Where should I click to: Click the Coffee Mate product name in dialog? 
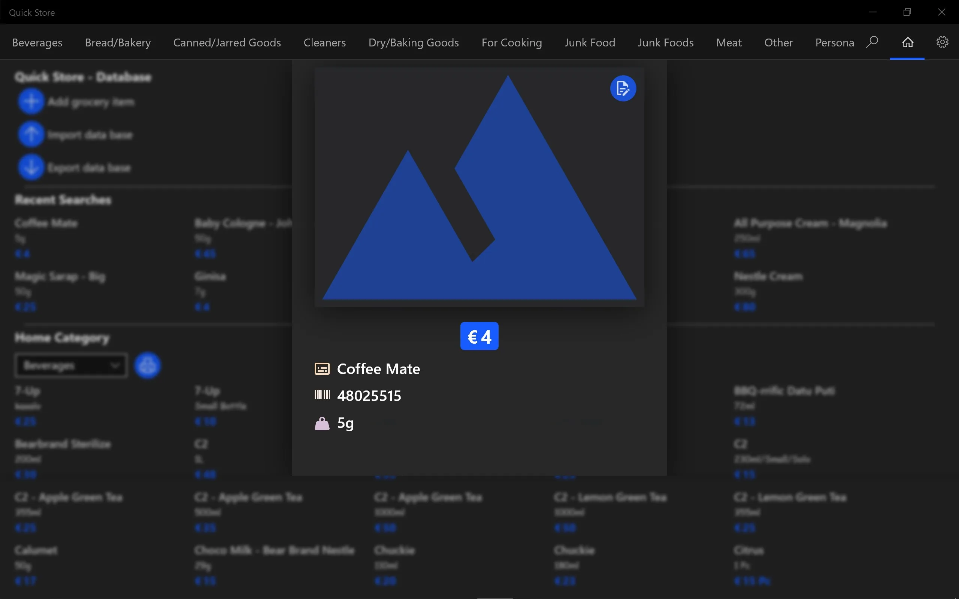[378, 369]
